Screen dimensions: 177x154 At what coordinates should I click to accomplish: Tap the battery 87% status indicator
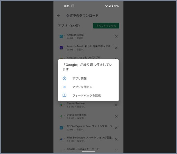pyautogui.click(x=115, y=6)
